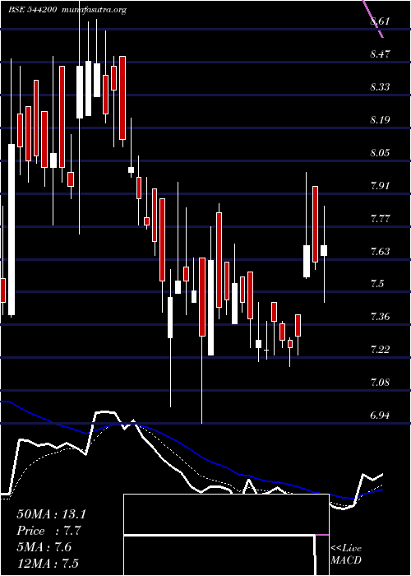This screenshot has width=411, height=576.
Task: Click the 8.05 price axis label
Action: [x=380, y=153]
